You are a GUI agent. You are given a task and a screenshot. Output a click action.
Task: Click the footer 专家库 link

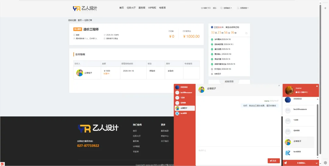(136, 151)
